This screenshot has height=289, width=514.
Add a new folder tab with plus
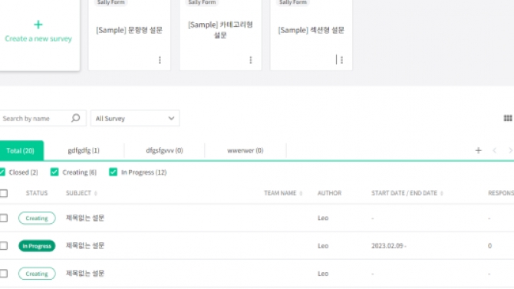pos(478,150)
